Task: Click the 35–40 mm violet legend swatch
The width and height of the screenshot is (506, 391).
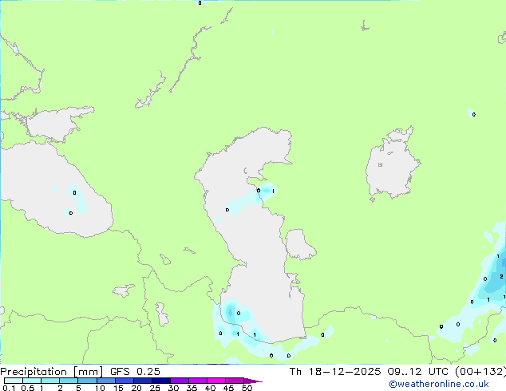Action: click(197, 381)
